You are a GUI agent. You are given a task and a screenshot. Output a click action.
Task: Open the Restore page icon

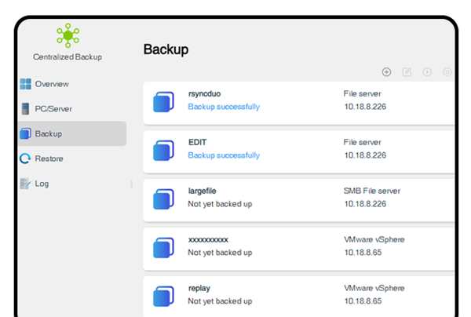[25, 158]
